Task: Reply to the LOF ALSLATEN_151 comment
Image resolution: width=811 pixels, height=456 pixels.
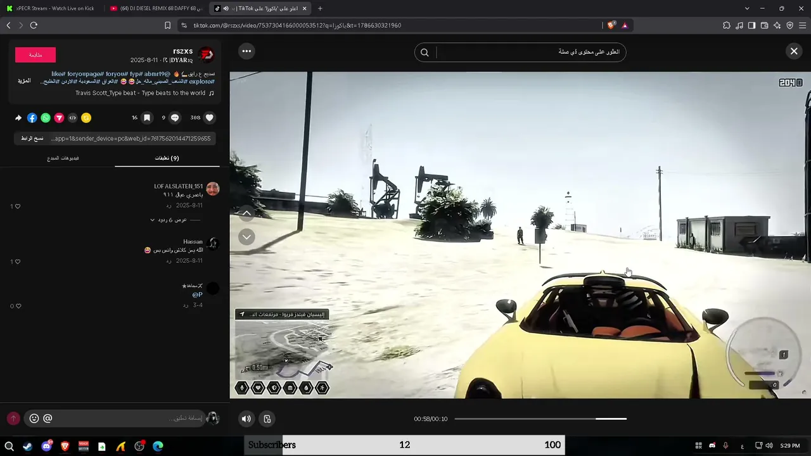Action: click(x=169, y=206)
